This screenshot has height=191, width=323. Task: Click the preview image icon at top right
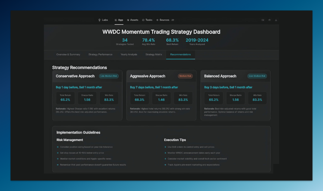click(263, 20)
